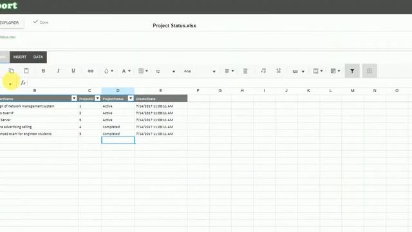Screen dimensions: 412x232
Task: Open ProjectID column filter dropdown
Action: (97, 99)
